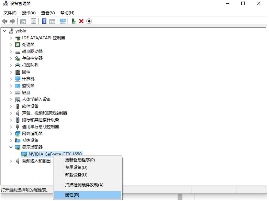Expand the 人体学输入设备 node arrow
This screenshot has width=269, height=201.
pos(11,99)
